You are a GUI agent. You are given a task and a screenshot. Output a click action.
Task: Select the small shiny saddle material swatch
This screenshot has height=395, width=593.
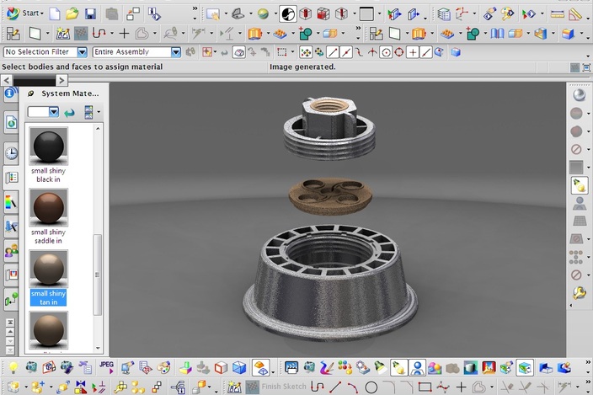pyautogui.click(x=48, y=207)
